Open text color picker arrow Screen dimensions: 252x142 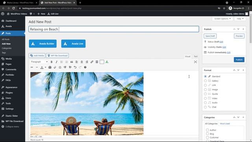[46, 67]
